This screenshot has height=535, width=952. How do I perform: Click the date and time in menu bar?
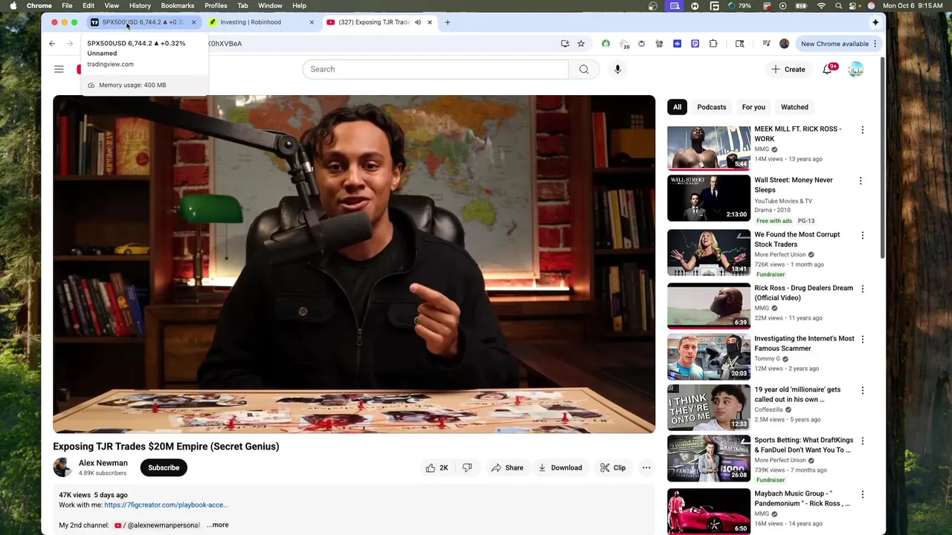click(913, 6)
